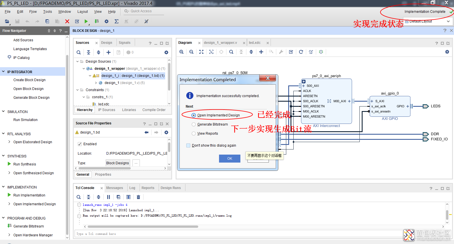
Task: Open Source File Properties settings gear
Action: pyautogui.click(x=166, y=132)
